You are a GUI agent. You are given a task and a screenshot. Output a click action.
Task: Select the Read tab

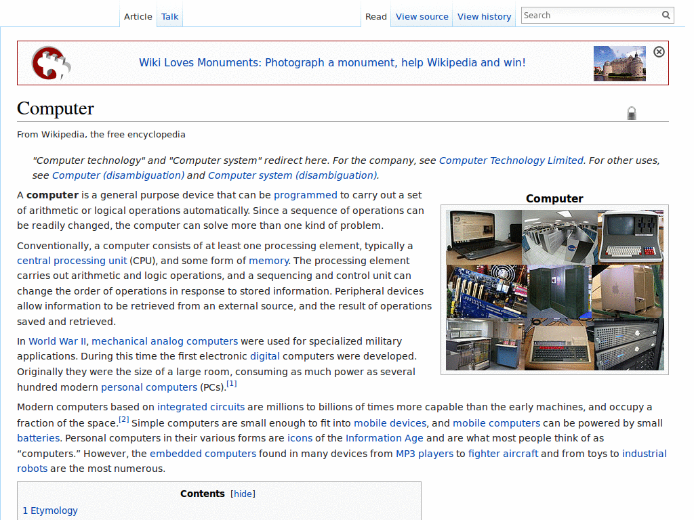(x=375, y=17)
